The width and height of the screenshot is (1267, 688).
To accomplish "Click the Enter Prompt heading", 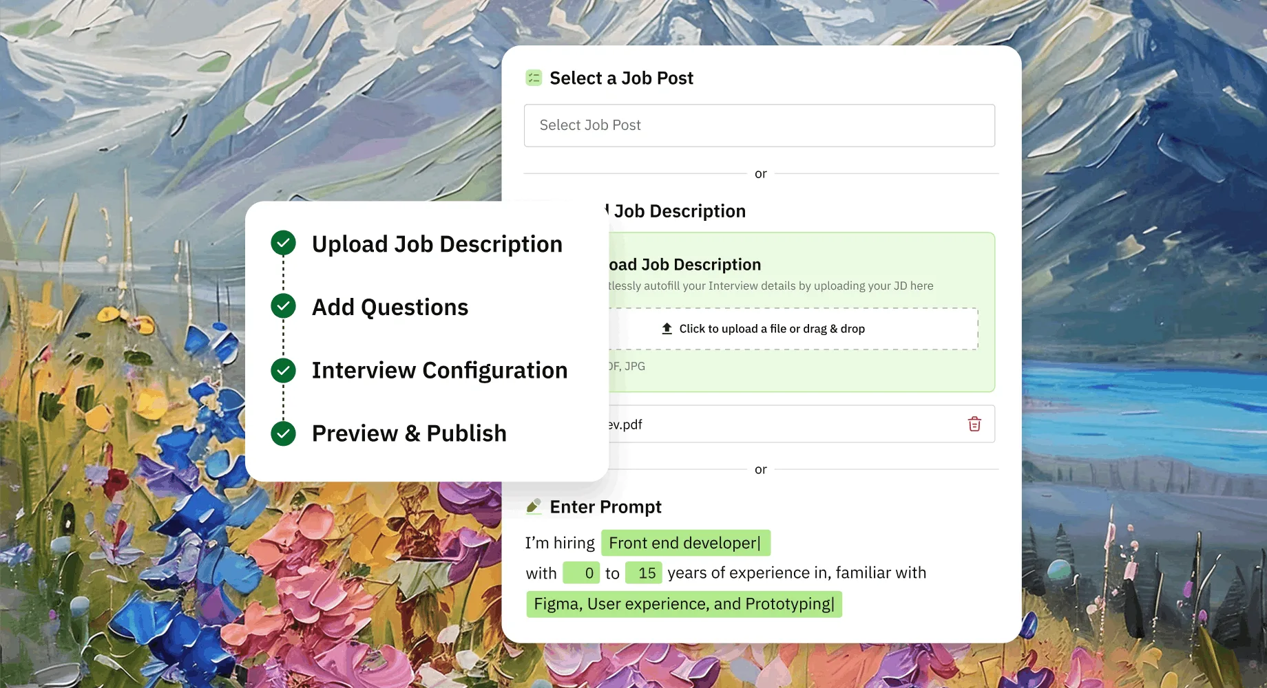I will [605, 507].
